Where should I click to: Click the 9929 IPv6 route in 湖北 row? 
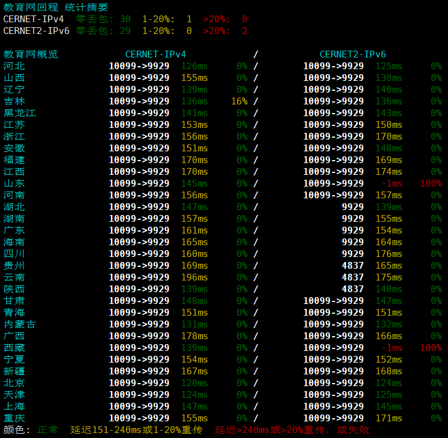coord(352,207)
